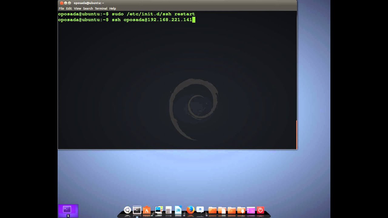The image size is (388, 218).
Task: Open the chat messenger dock icon
Action: [x=200, y=210]
